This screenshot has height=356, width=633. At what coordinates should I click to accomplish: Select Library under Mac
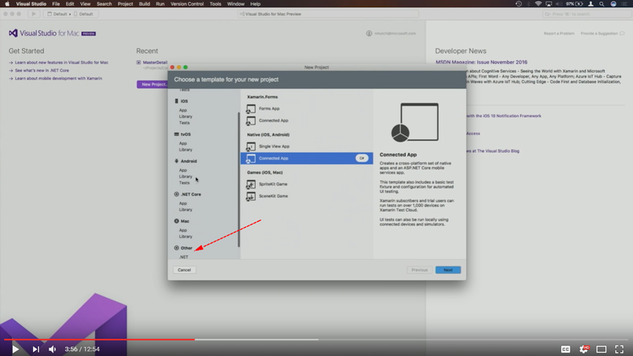coord(186,236)
